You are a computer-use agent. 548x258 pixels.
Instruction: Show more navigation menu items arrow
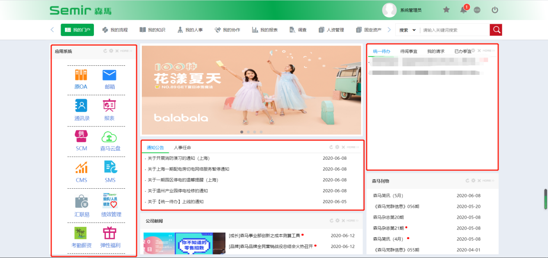click(389, 30)
